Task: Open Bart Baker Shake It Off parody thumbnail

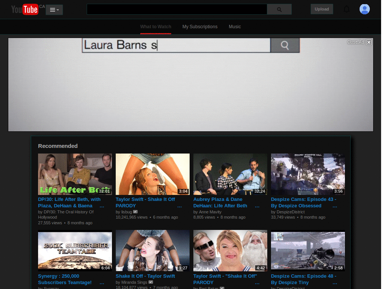Action: coord(230,251)
